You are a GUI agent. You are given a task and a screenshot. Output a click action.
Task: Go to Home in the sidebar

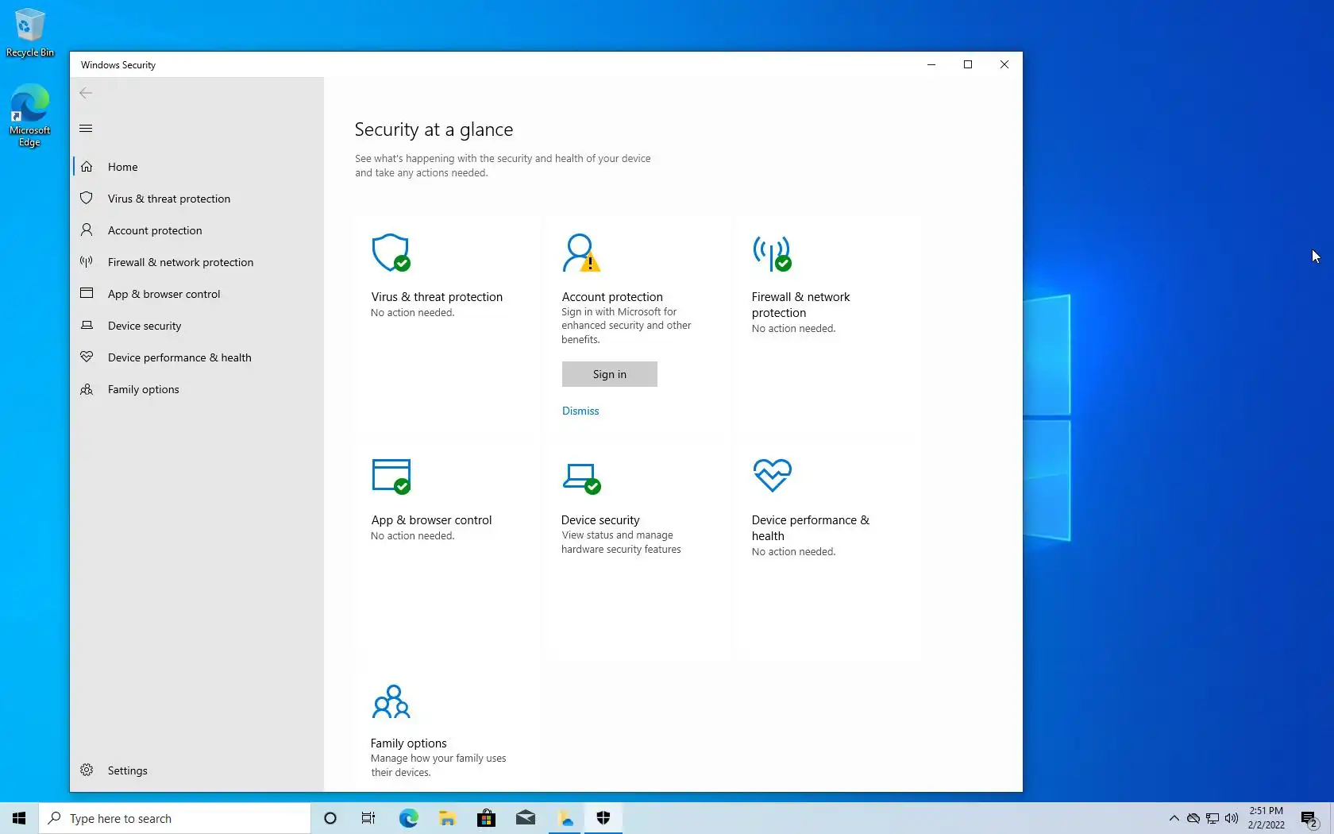pos(197,167)
